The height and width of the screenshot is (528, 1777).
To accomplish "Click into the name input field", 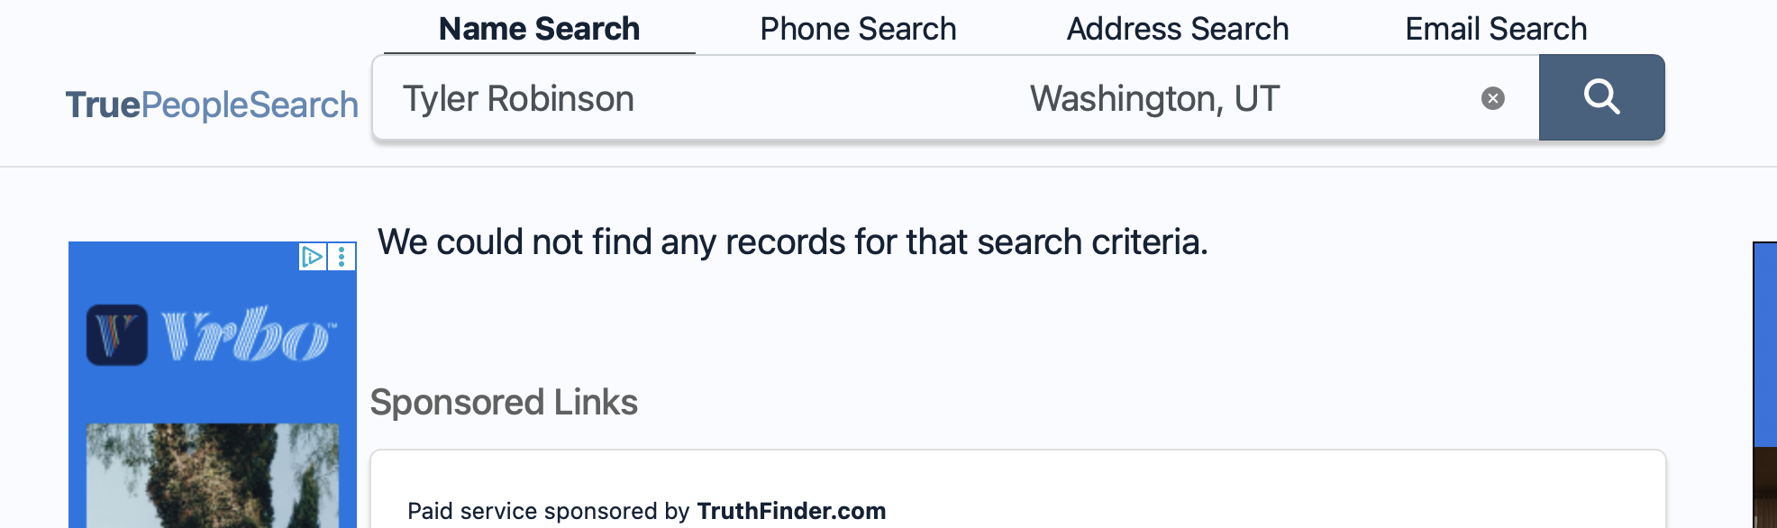I will pyautogui.click(x=685, y=98).
